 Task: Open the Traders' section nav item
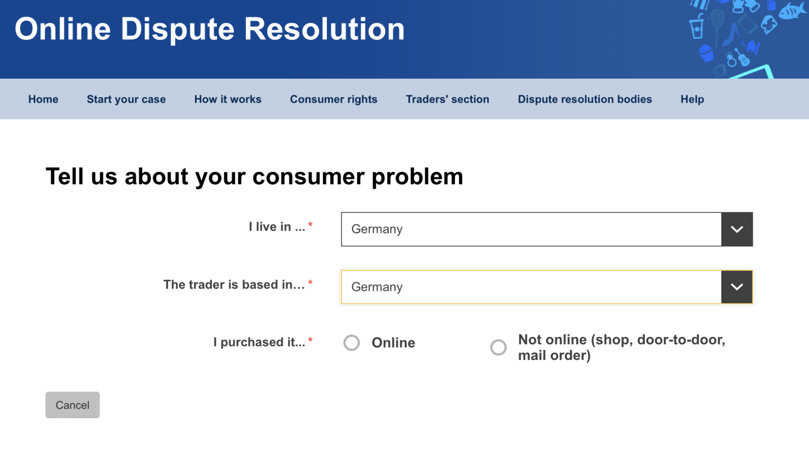(447, 99)
